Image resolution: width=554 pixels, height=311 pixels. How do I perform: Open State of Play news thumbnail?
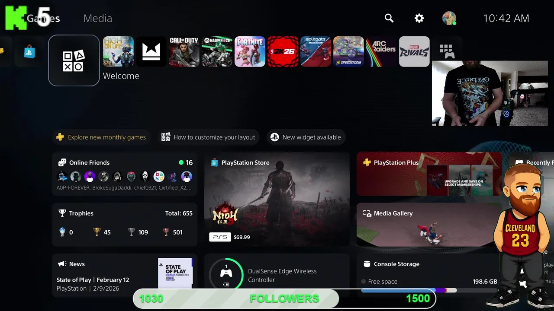[175, 273]
